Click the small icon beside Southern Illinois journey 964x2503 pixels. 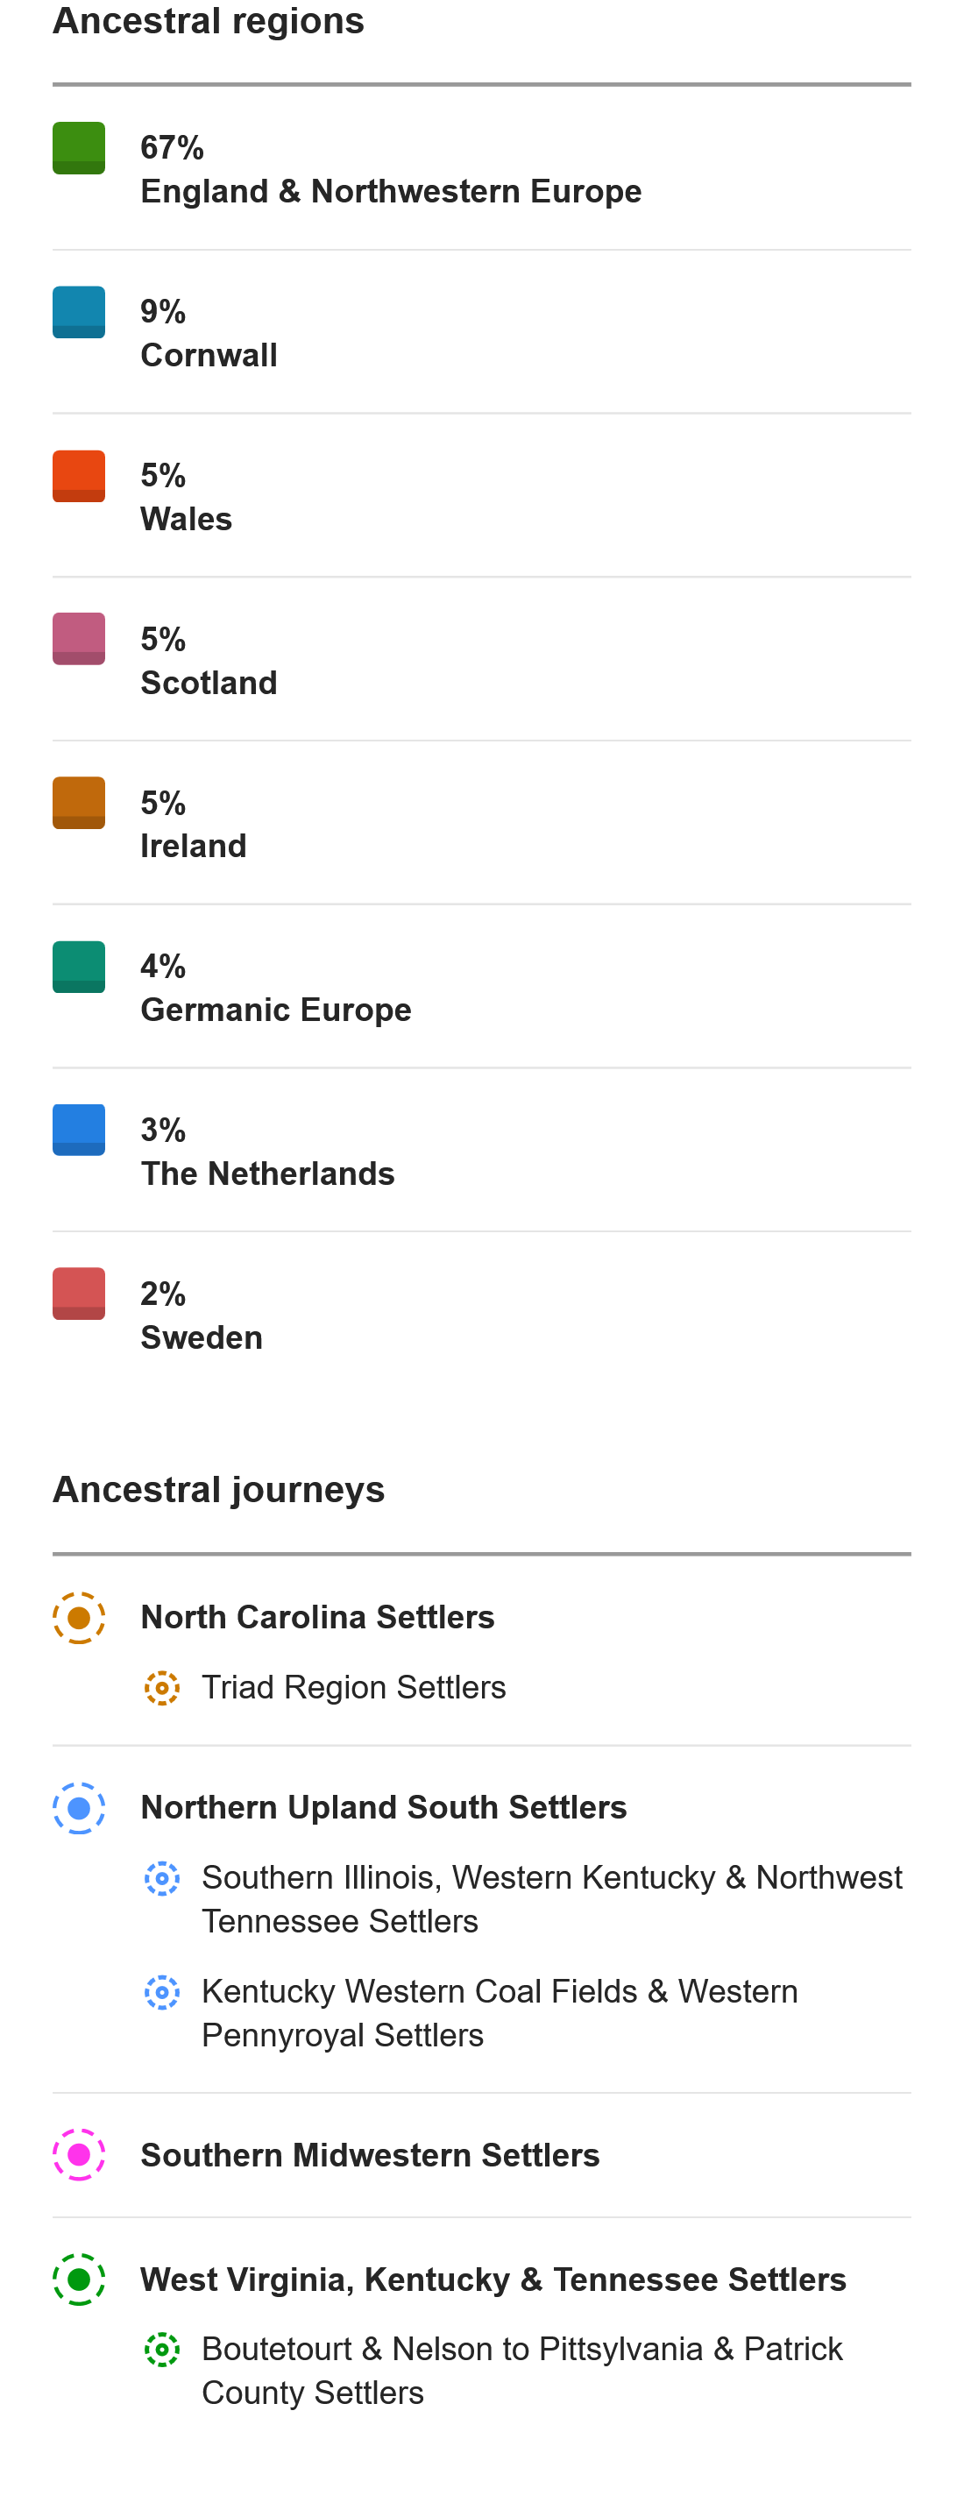point(162,1878)
